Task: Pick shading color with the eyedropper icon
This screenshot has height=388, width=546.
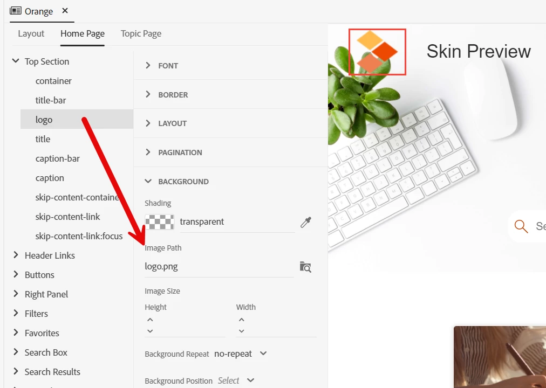Action: (x=306, y=222)
